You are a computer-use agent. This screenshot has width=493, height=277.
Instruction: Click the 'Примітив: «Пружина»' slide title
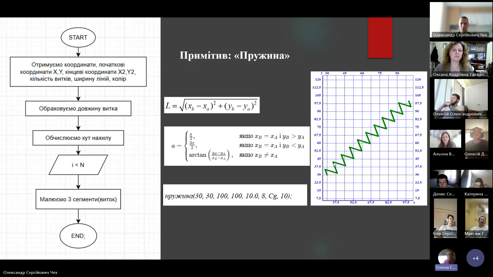pyautogui.click(x=234, y=55)
